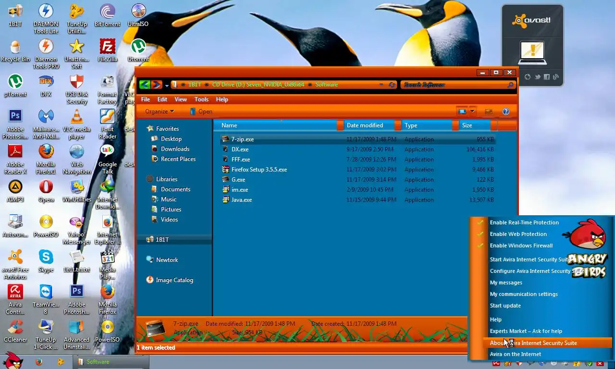Go to the CD Drive (D:) breadcrumb

coord(258,85)
